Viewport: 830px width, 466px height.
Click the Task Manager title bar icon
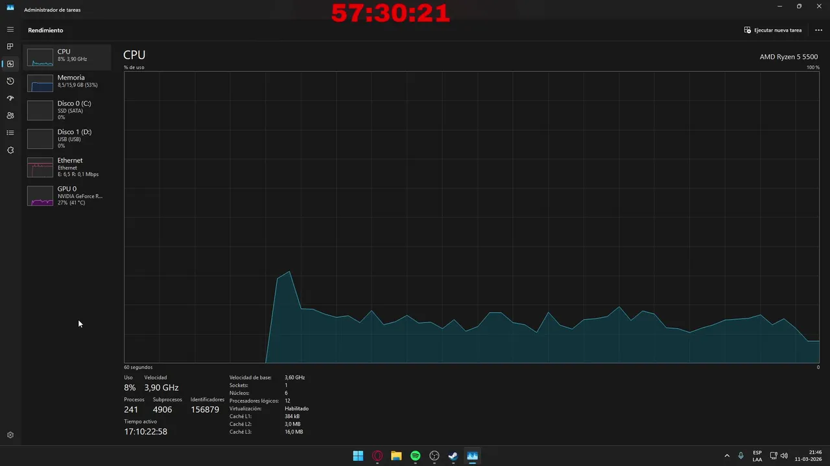point(10,8)
